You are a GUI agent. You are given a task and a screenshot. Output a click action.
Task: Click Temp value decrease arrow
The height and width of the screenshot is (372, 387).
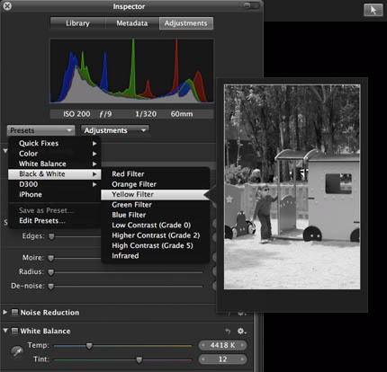(203, 345)
